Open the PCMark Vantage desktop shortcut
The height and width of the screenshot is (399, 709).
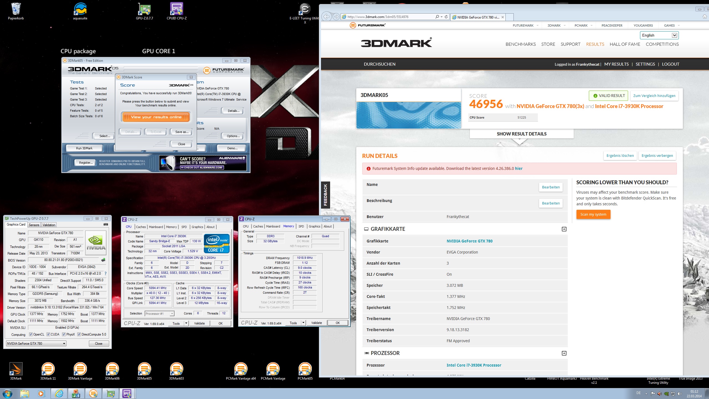[x=273, y=371]
